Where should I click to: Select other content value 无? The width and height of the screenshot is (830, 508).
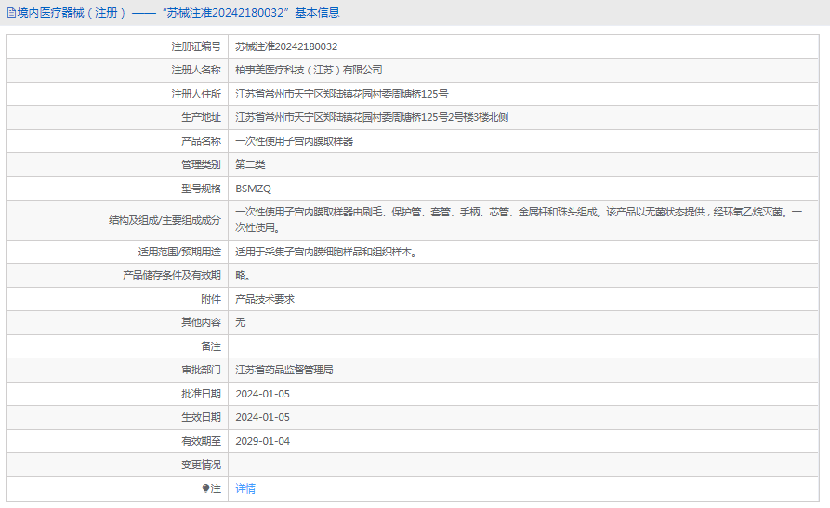(x=241, y=322)
